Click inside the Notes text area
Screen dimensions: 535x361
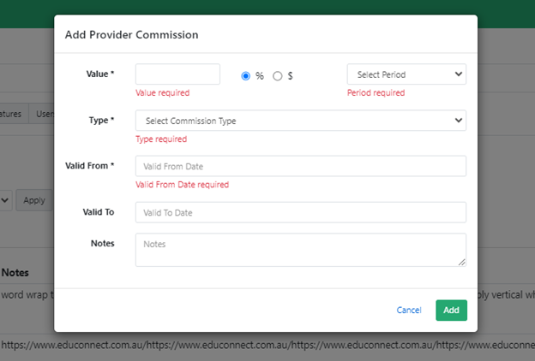300,250
